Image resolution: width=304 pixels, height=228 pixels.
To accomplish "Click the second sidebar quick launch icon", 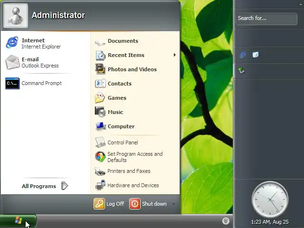I will 256,55.
